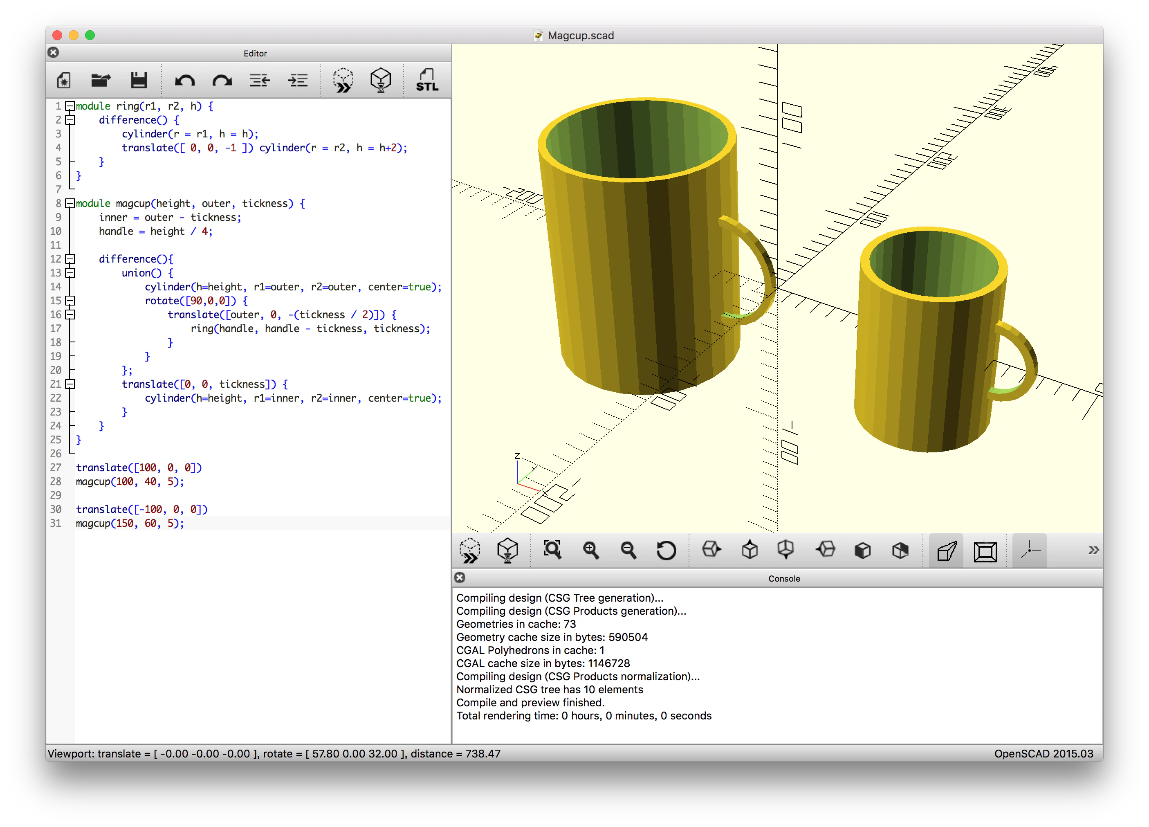Collapse the magcup module fold on line 8

tap(70, 203)
